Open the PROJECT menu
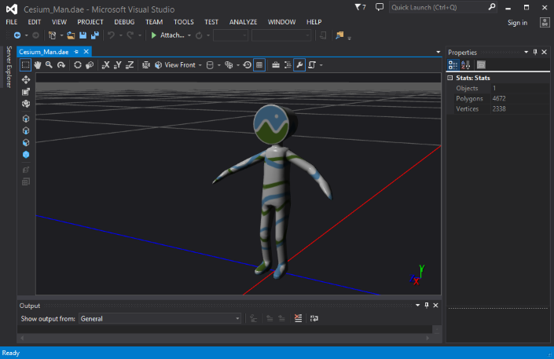The height and width of the screenshot is (359, 554). pyautogui.click(x=90, y=22)
